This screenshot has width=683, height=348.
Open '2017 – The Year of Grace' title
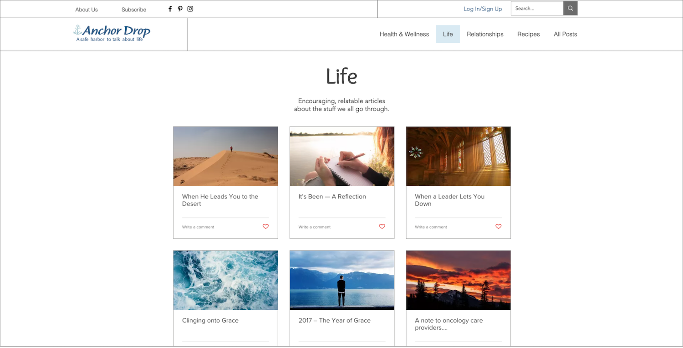[335, 321]
